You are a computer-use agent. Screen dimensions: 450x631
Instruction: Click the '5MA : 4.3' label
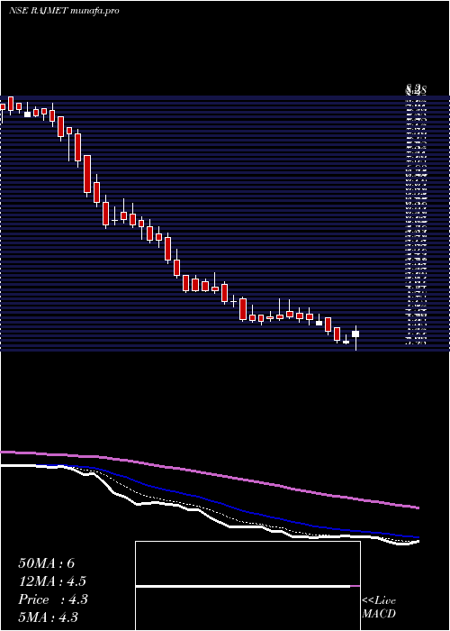click(49, 617)
